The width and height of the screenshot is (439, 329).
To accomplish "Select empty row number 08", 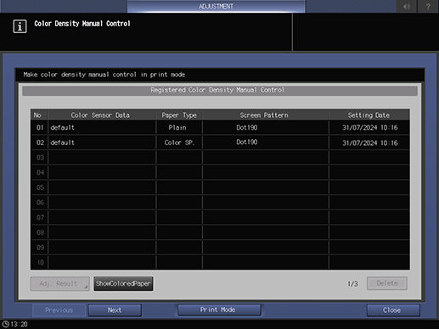I will (x=220, y=232).
